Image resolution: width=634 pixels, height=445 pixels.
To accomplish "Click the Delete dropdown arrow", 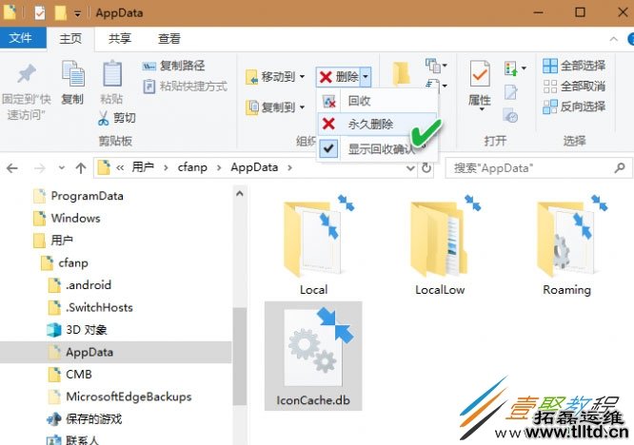I will (366, 76).
